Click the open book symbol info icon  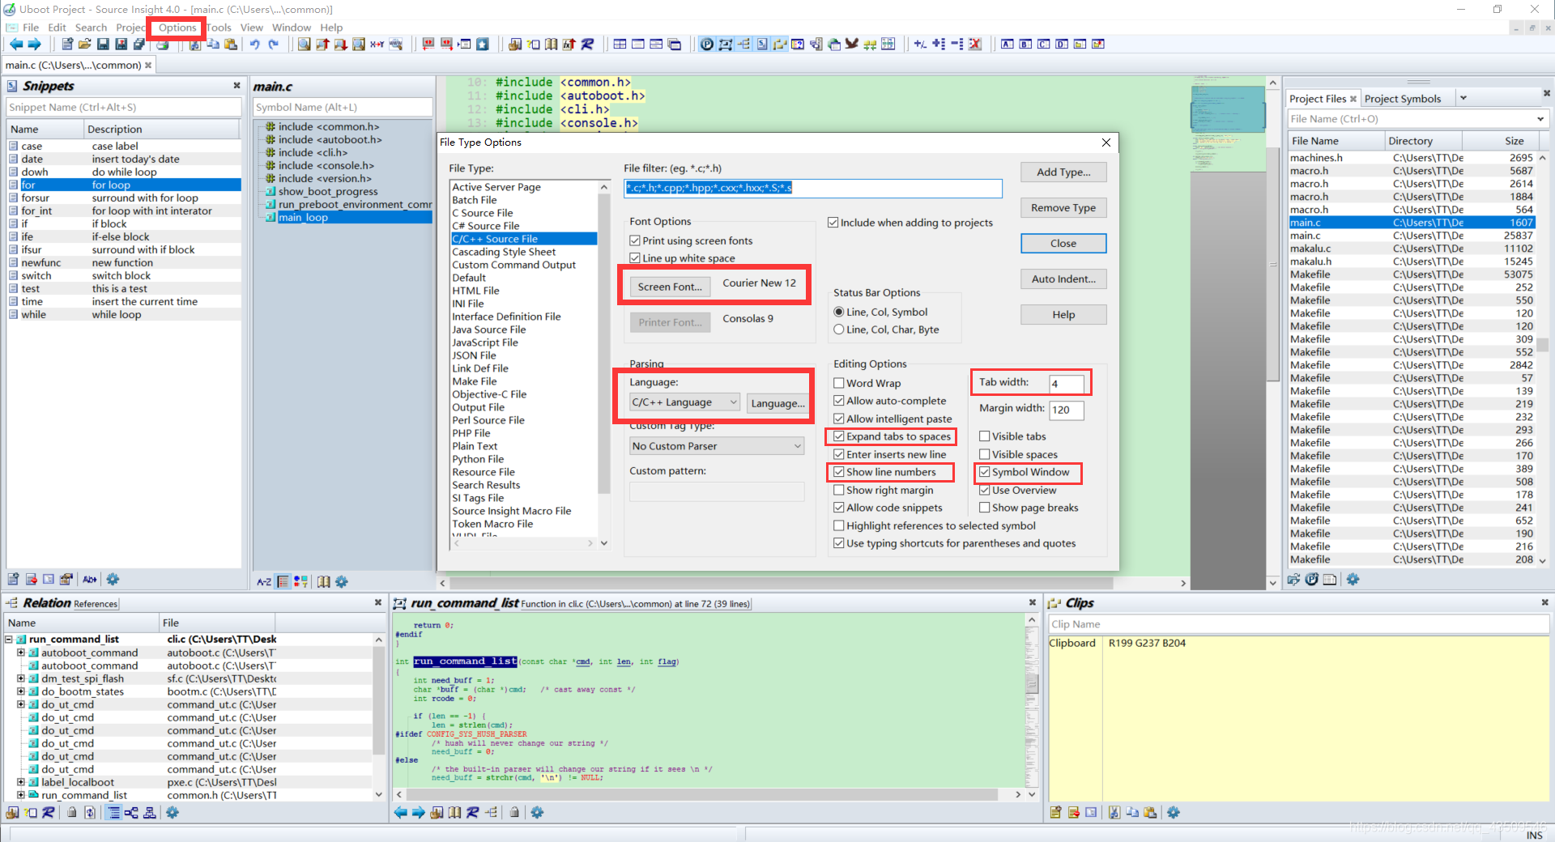[552, 44]
